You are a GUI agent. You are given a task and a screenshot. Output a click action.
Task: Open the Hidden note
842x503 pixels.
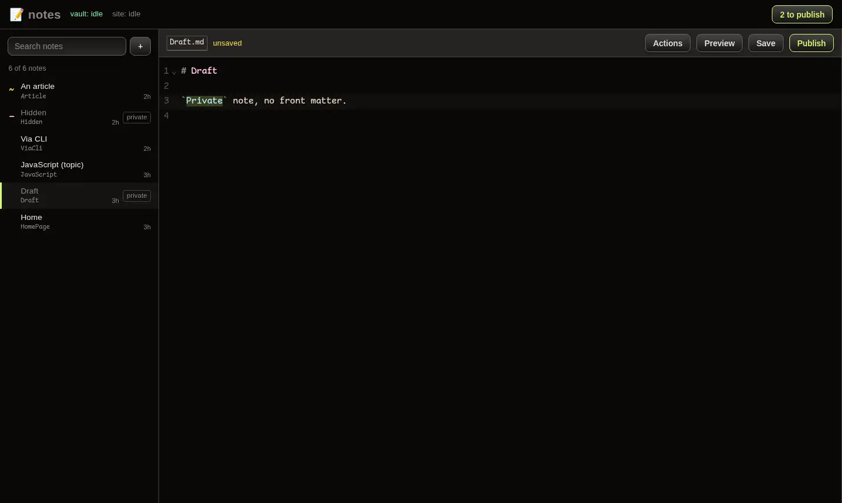(x=80, y=117)
